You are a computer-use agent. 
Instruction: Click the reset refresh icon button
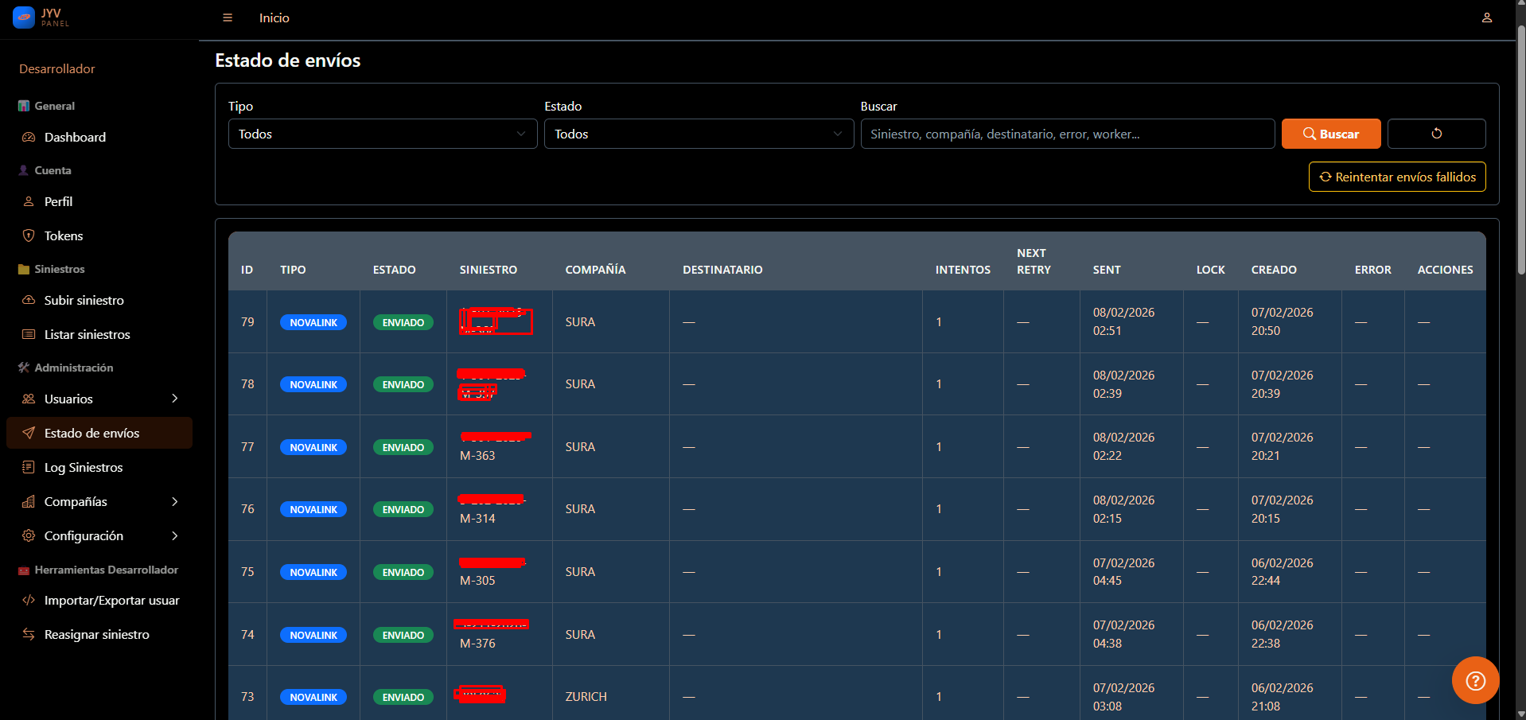tap(1436, 134)
